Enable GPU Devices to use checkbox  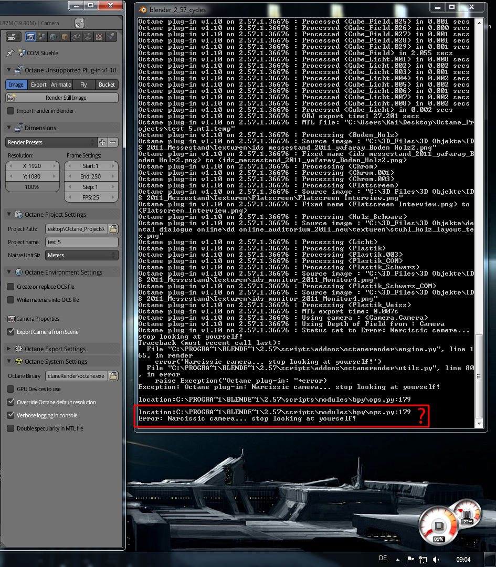pos(11,389)
